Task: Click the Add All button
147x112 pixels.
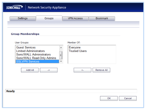Action: [x=30, y=70]
